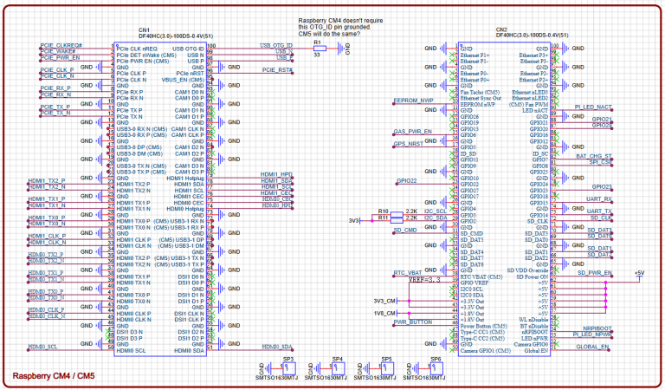Select the SD_CMD net label
665x390 pixels.
click(405, 230)
